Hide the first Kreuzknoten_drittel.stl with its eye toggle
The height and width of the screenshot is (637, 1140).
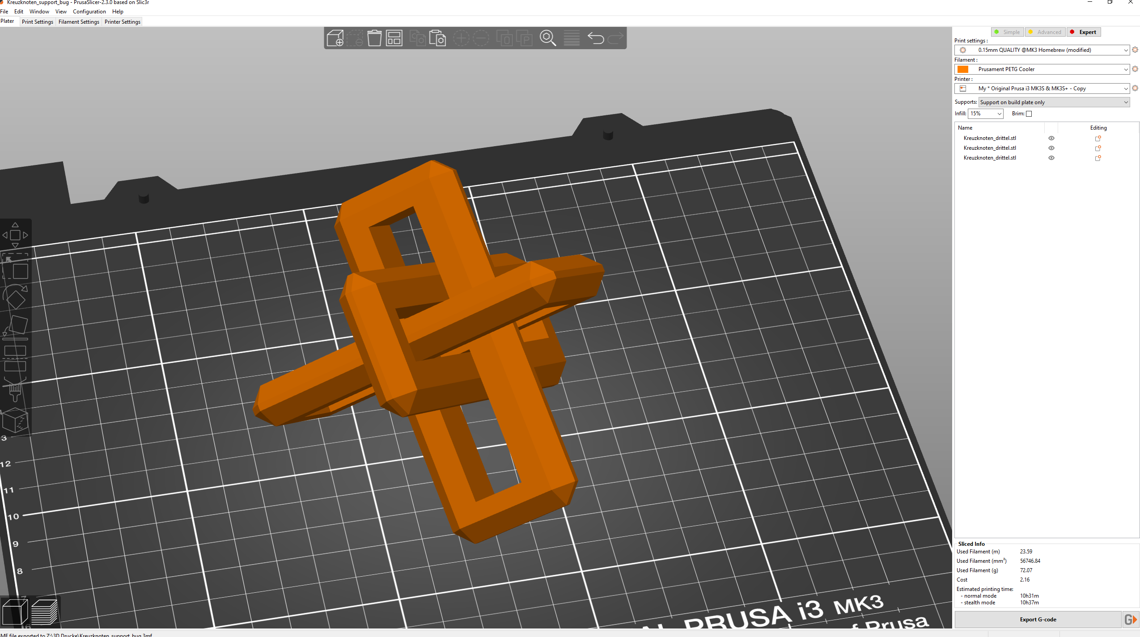(1051, 138)
